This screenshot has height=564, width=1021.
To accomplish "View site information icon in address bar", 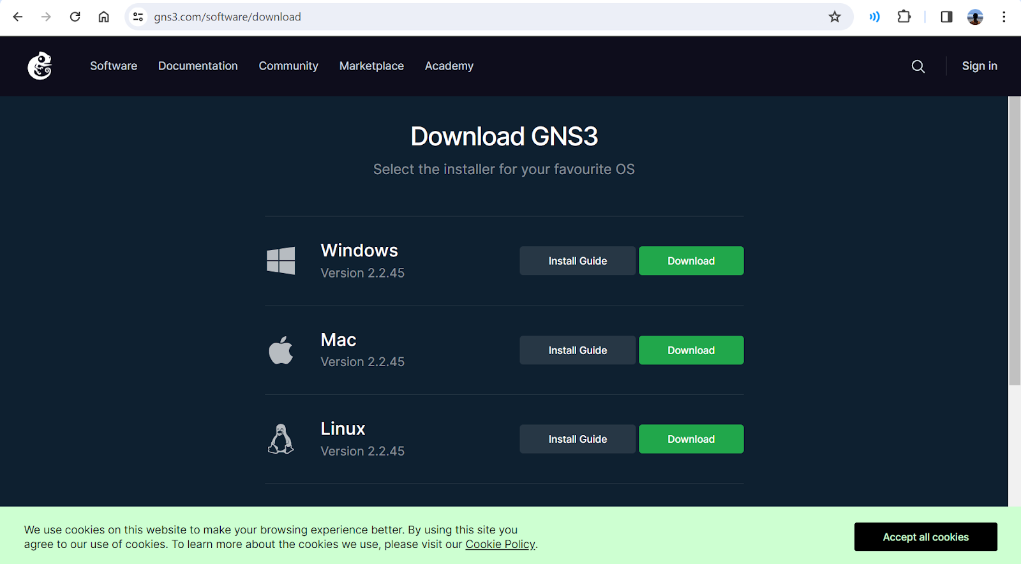I will (x=138, y=17).
